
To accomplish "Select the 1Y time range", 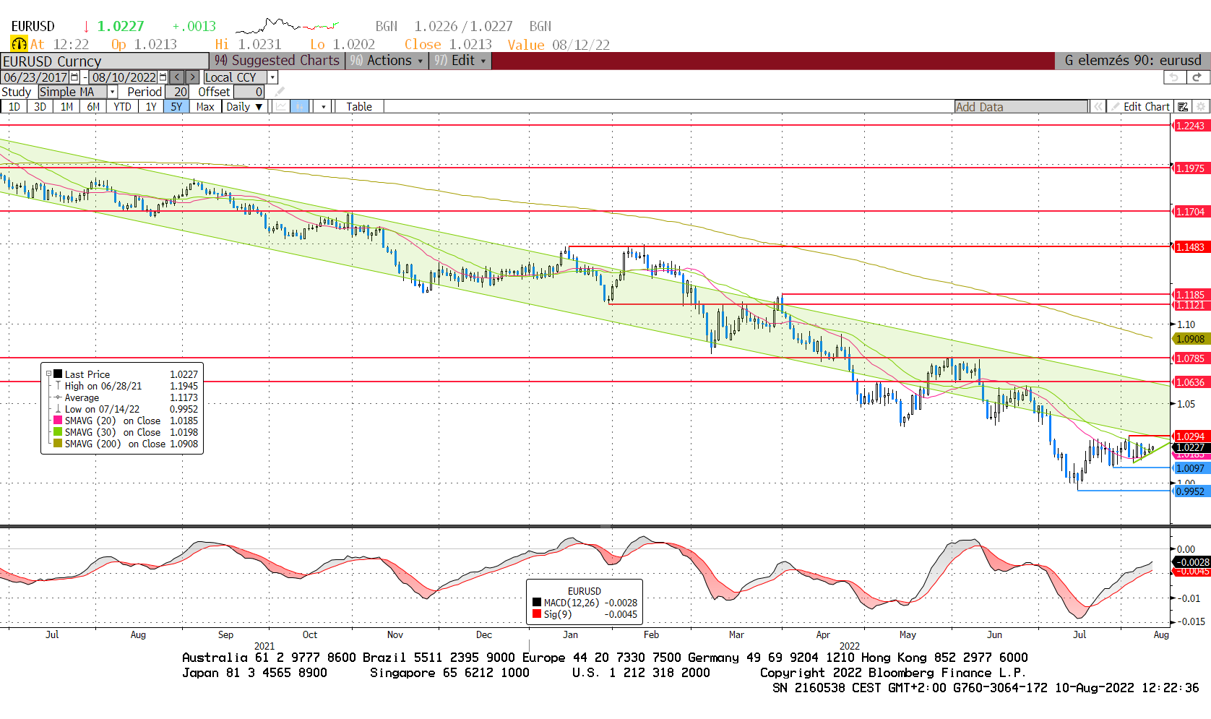I will pyautogui.click(x=150, y=107).
